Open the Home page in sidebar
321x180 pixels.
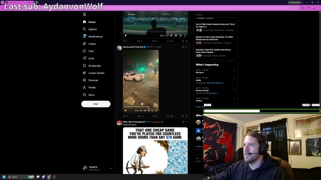(x=90, y=22)
